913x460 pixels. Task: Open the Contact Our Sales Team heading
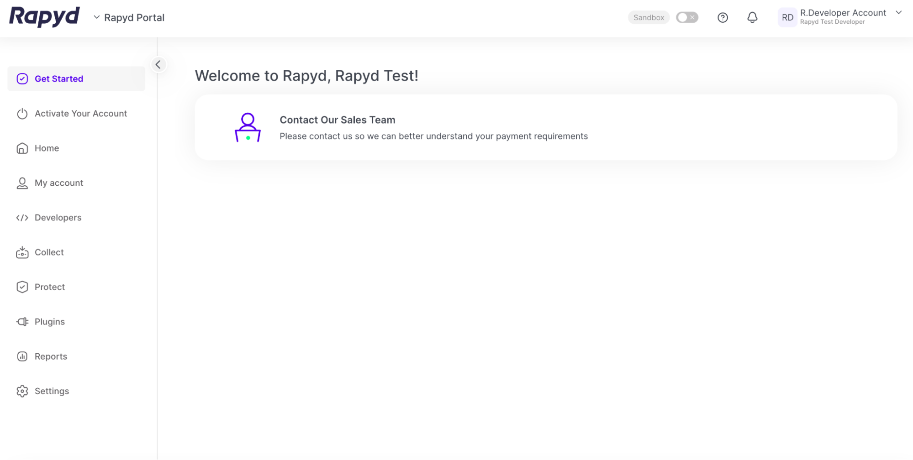[x=337, y=120]
